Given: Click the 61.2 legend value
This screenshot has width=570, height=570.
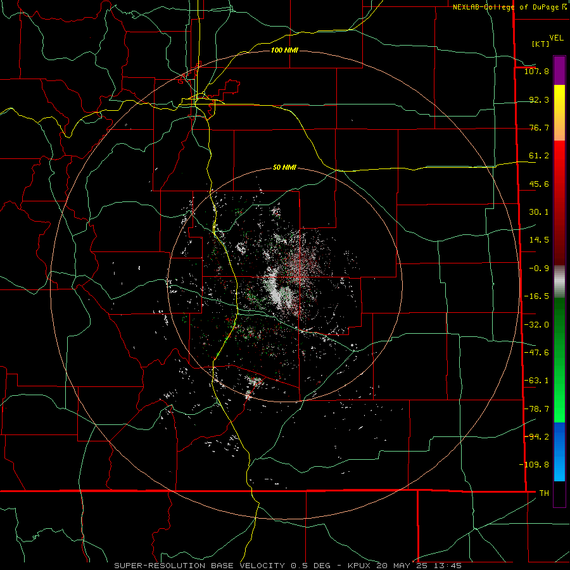Looking at the screenshot, I should (x=539, y=156).
